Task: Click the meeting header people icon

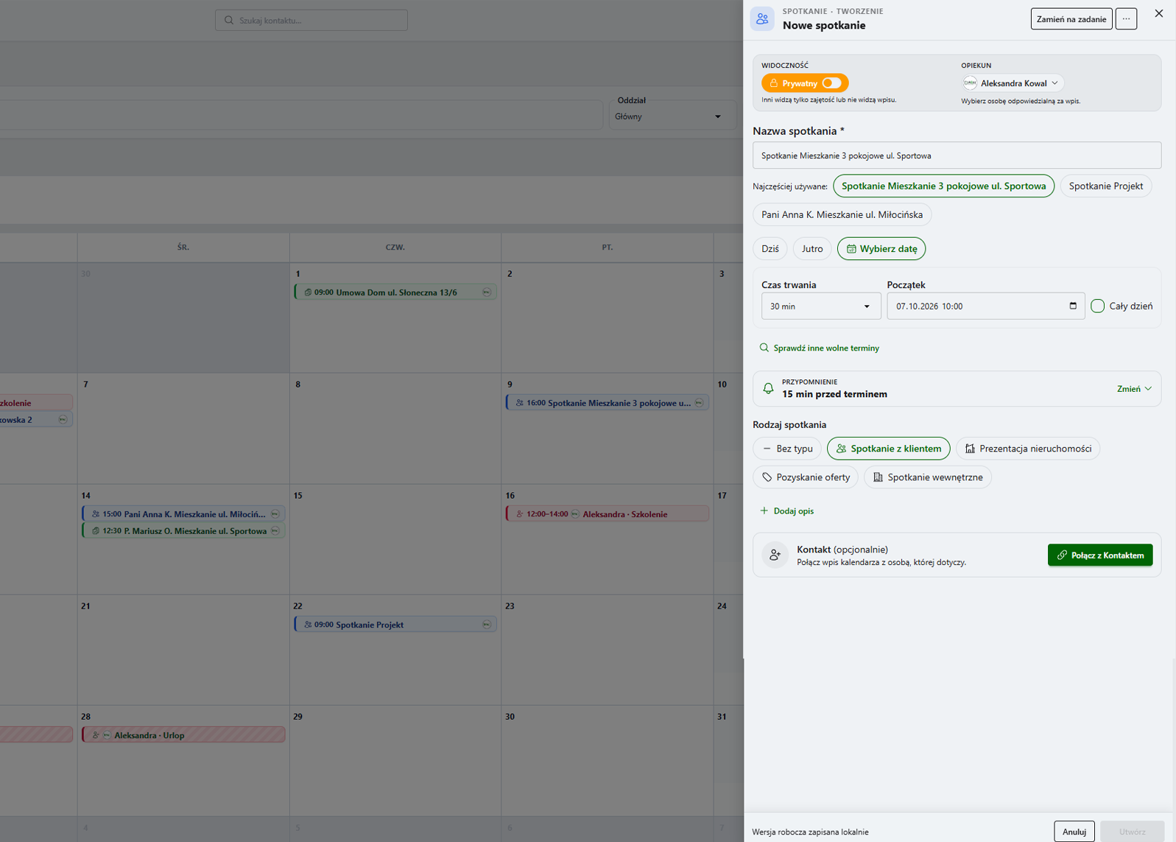Action: point(762,18)
